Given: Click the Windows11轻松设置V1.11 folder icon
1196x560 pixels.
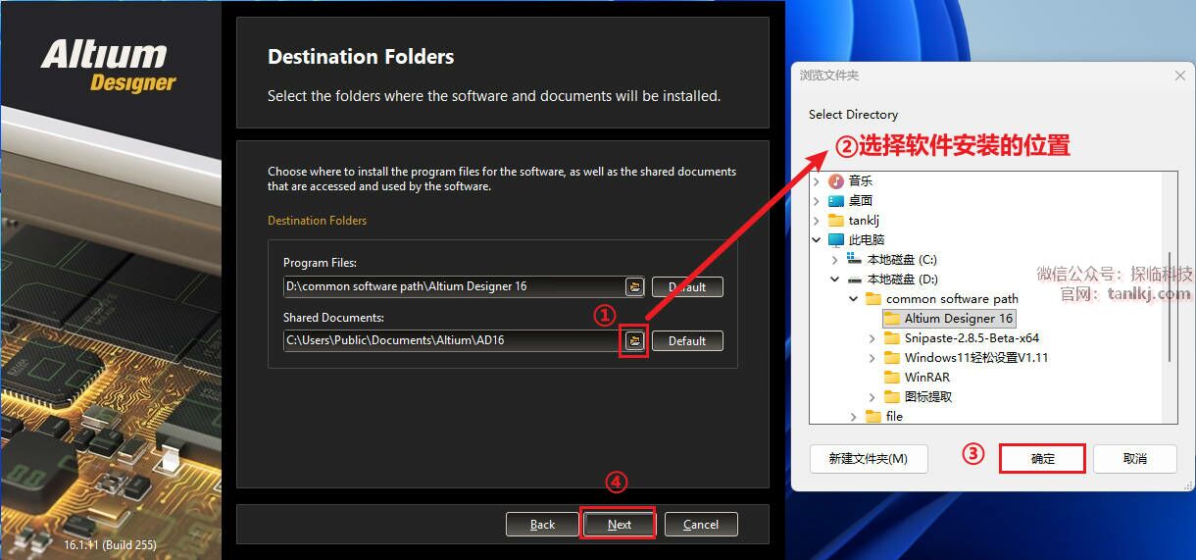Looking at the screenshot, I should [x=892, y=358].
